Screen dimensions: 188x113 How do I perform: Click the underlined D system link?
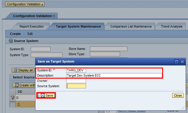pyautogui.click(x=18, y=104)
